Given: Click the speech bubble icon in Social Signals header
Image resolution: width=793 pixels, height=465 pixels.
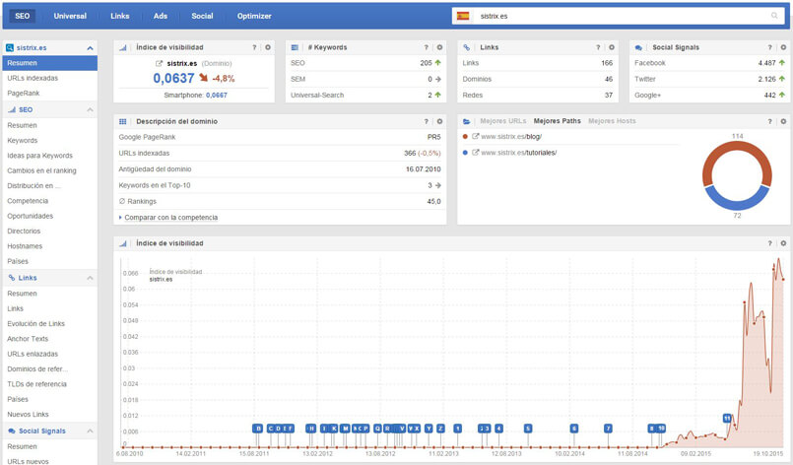Looking at the screenshot, I should pyautogui.click(x=638, y=47).
